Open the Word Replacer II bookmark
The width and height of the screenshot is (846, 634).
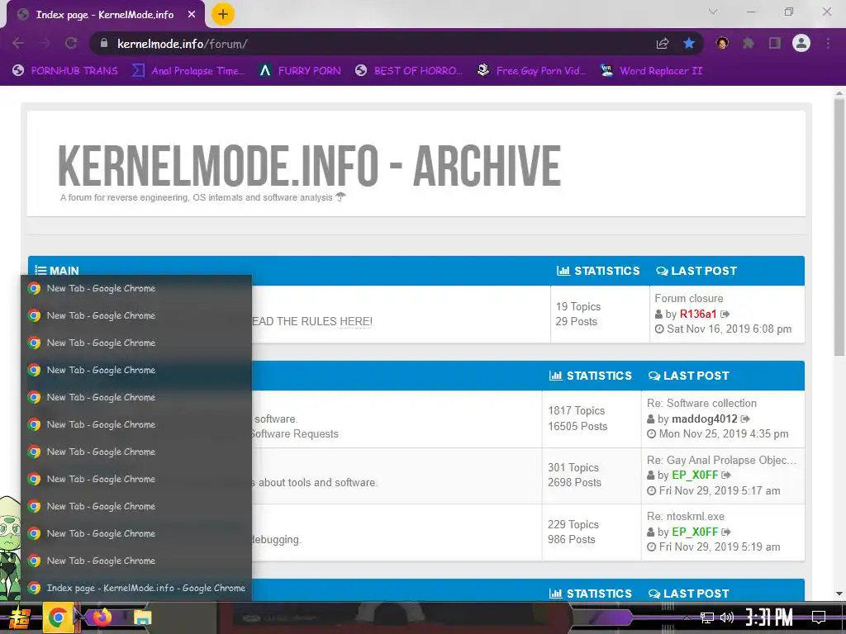coord(652,71)
